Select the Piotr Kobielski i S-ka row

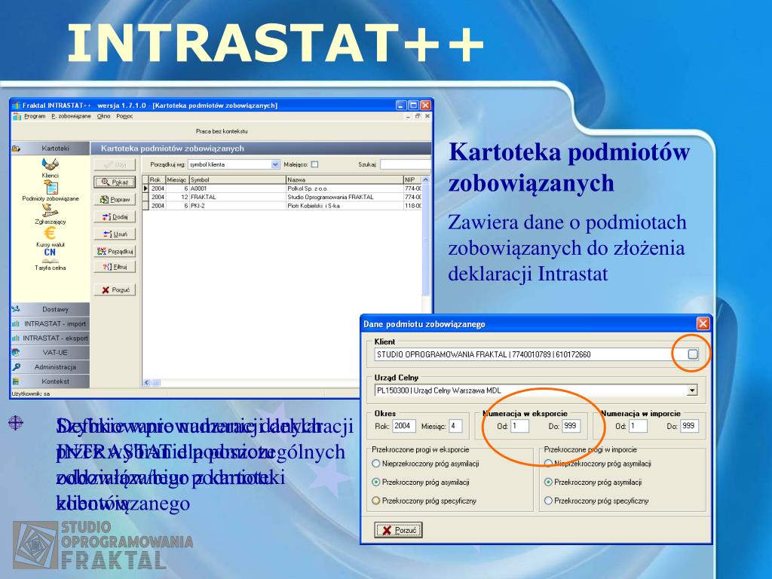click(282, 206)
